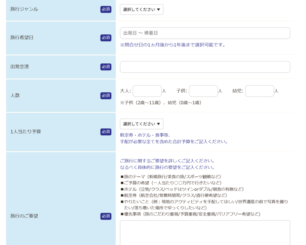Viewport: 306px width, 245px height.
Task: Click the 必須 badge beside 旅行ジャンル
Action: click(x=106, y=9)
